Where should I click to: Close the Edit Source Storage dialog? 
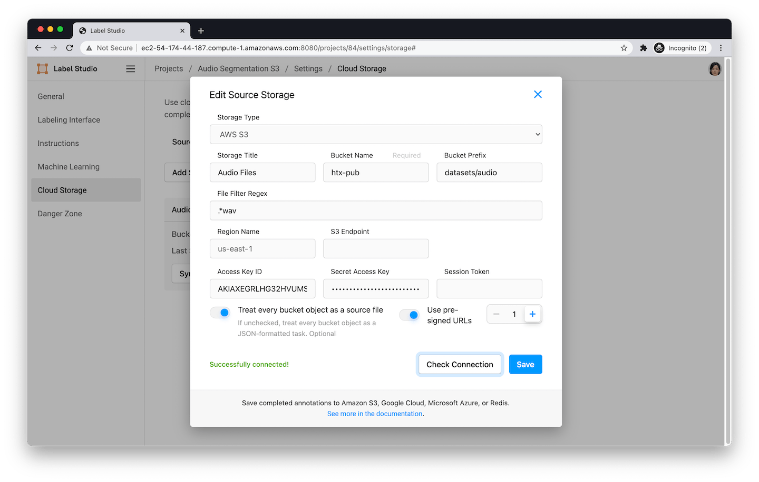[538, 94]
